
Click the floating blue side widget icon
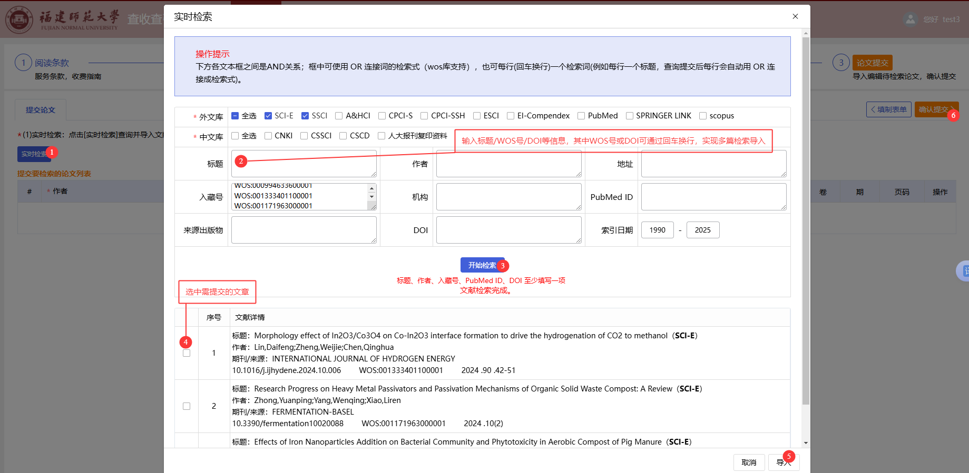[964, 271]
